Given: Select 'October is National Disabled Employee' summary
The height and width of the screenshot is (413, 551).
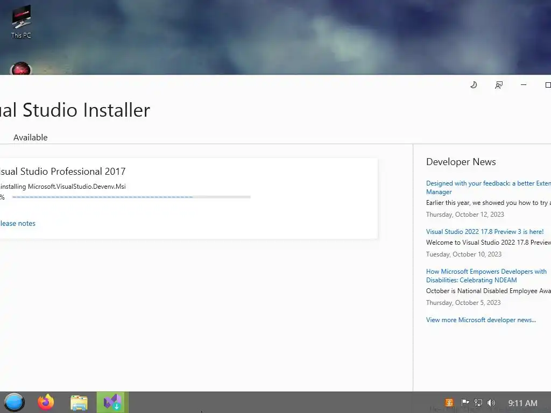Looking at the screenshot, I should 489,291.
